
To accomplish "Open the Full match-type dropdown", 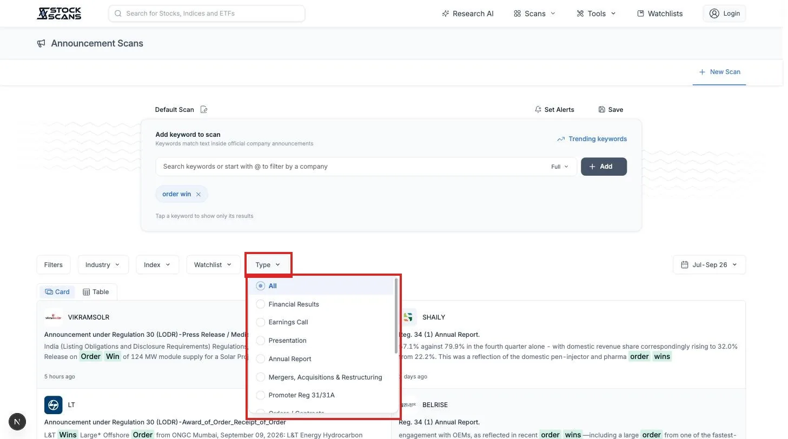I will (560, 167).
